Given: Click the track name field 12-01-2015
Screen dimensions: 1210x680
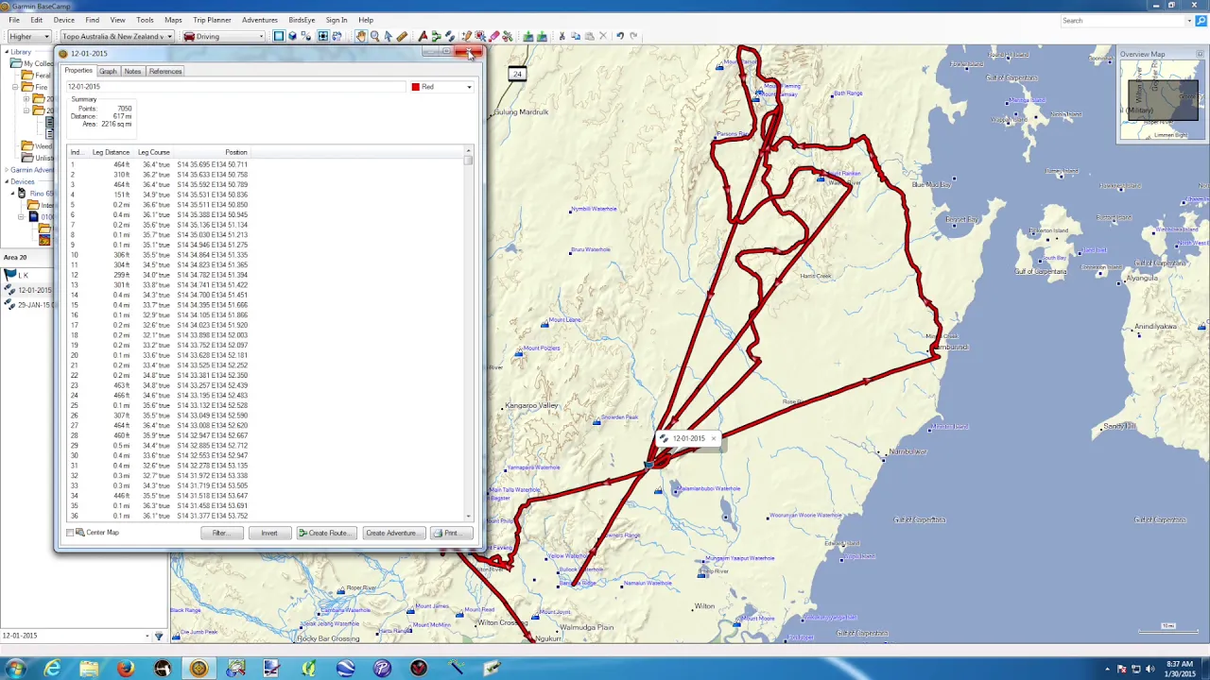Looking at the screenshot, I should tap(235, 87).
